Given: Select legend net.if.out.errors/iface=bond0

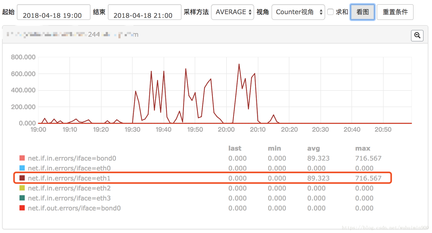Looking at the screenshot, I should (x=74, y=208).
